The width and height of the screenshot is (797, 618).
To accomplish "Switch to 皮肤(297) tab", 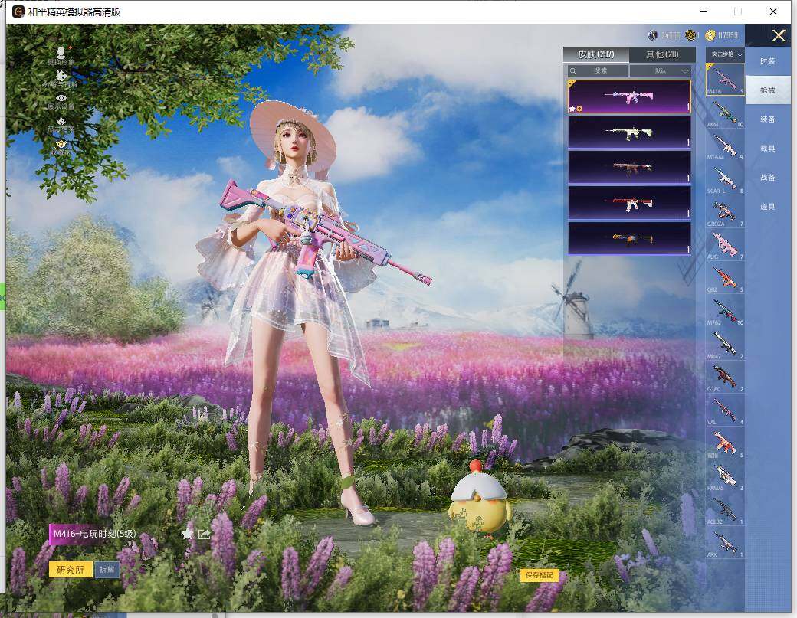I will pos(595,54).
